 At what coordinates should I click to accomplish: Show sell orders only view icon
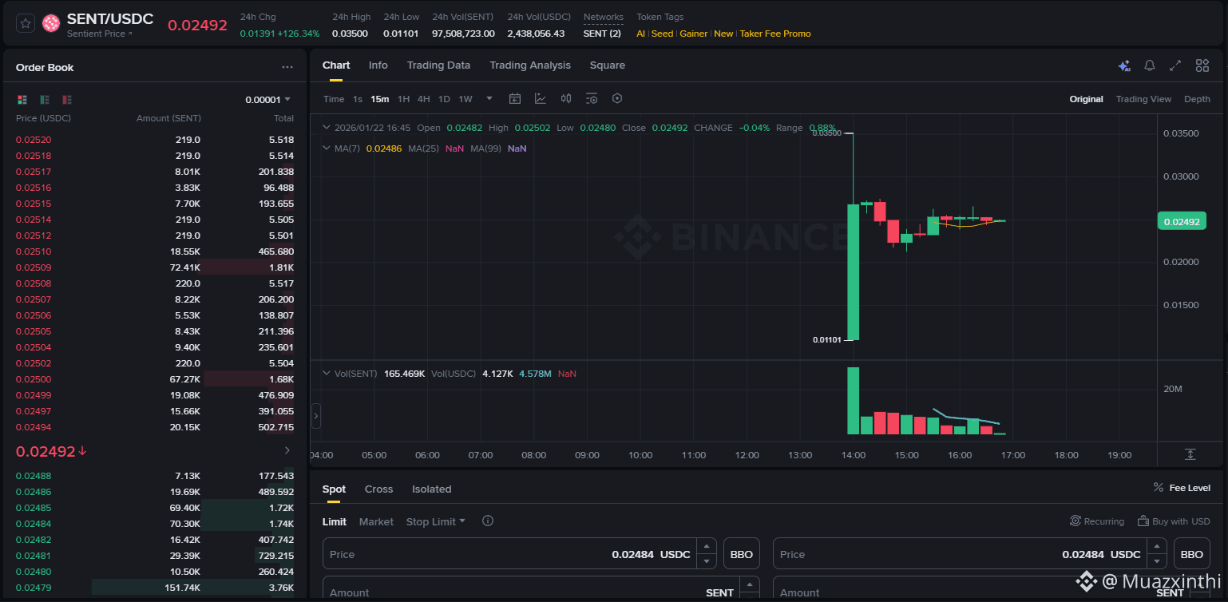pos(67,100)
